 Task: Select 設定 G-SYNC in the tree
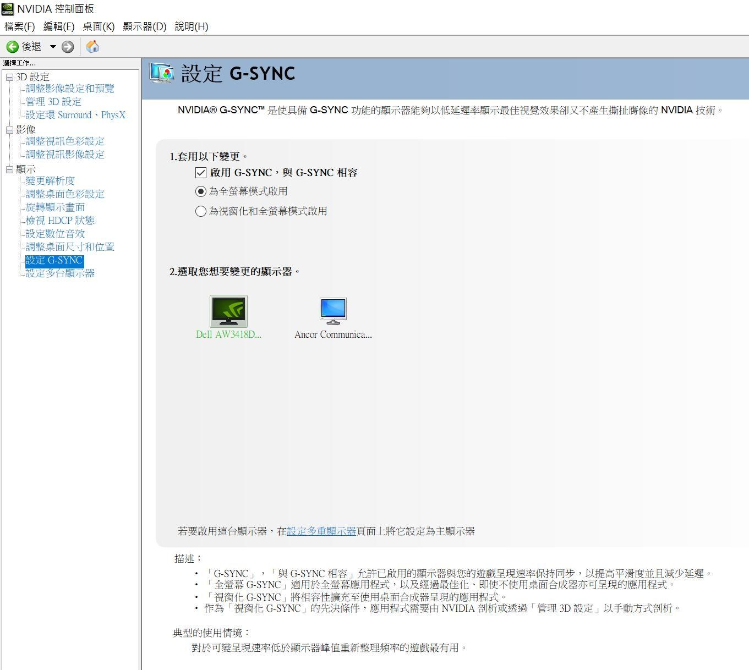[54, 260]
